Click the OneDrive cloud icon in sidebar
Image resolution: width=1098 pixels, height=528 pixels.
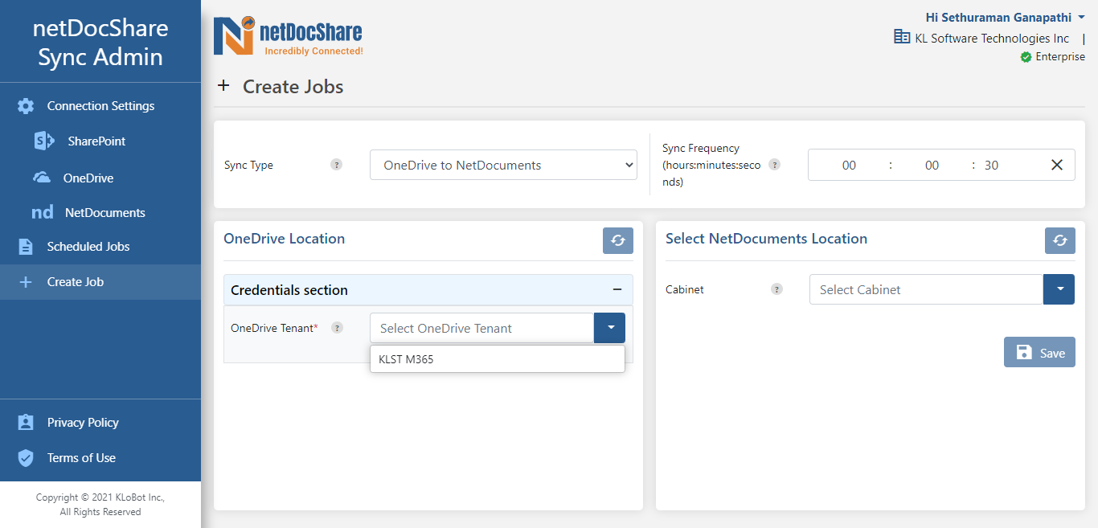point(42,178)
